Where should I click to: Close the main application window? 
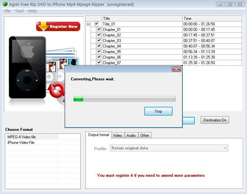pos(240,5)
